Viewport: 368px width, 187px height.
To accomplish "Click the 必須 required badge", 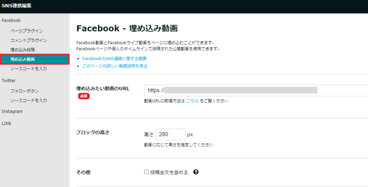I will (x=84, y=96).
